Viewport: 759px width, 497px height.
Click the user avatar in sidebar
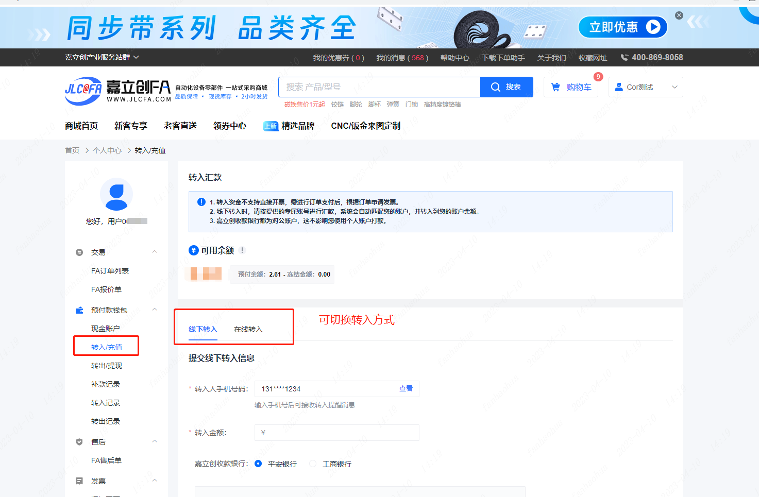116,195
